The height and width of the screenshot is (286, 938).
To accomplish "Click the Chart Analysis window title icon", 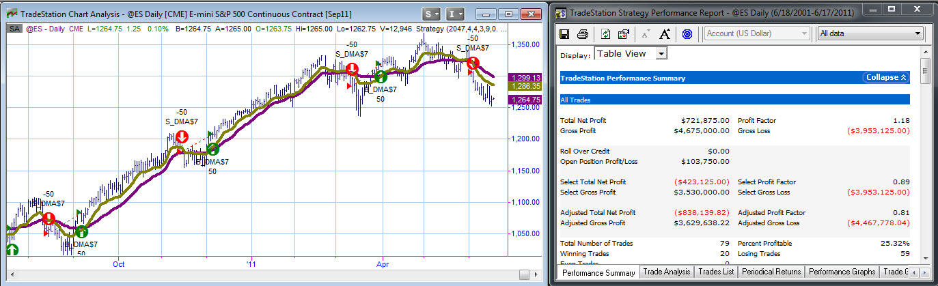I will click(12, 13).
